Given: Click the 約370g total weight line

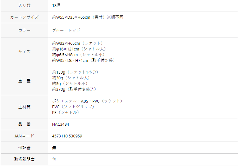Looking at the screenshot, I should 74,89.
